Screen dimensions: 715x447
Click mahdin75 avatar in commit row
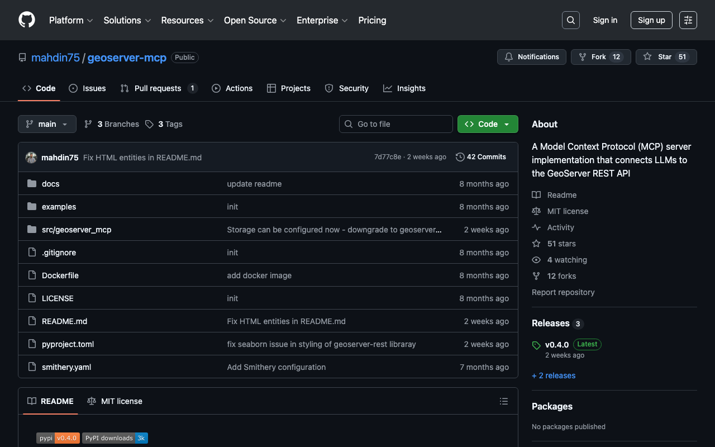point(31,158)
